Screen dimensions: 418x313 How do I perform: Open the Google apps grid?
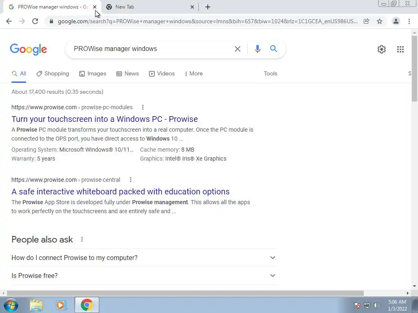point(400,49)
